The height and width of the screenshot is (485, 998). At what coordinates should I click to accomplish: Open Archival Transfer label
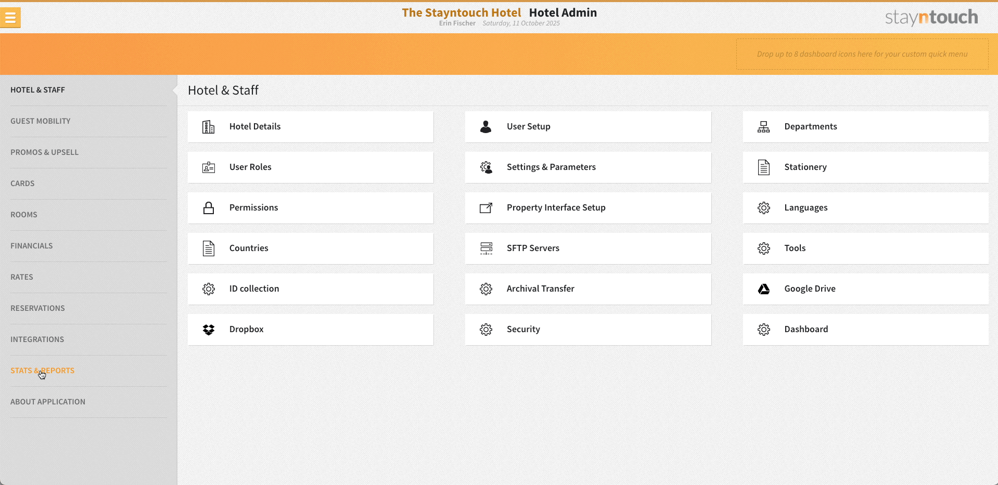click(540, 289)
